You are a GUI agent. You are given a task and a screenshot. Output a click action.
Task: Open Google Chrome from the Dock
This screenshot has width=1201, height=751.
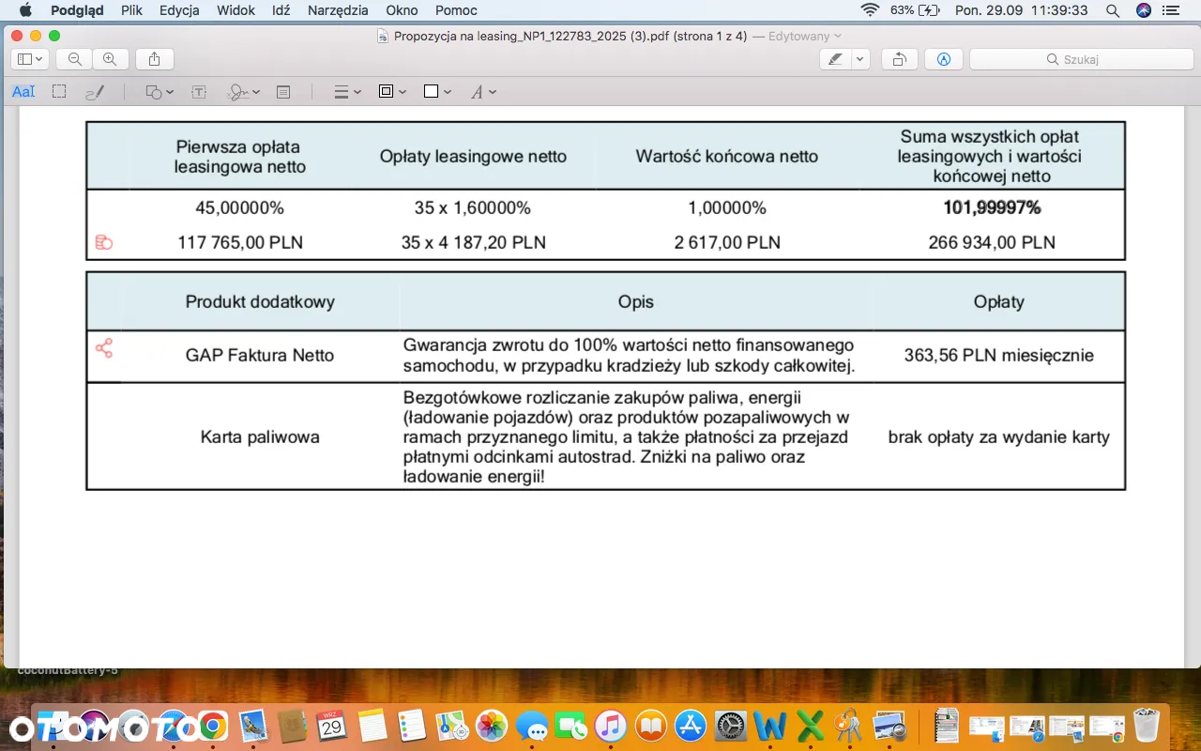(213, 726)
